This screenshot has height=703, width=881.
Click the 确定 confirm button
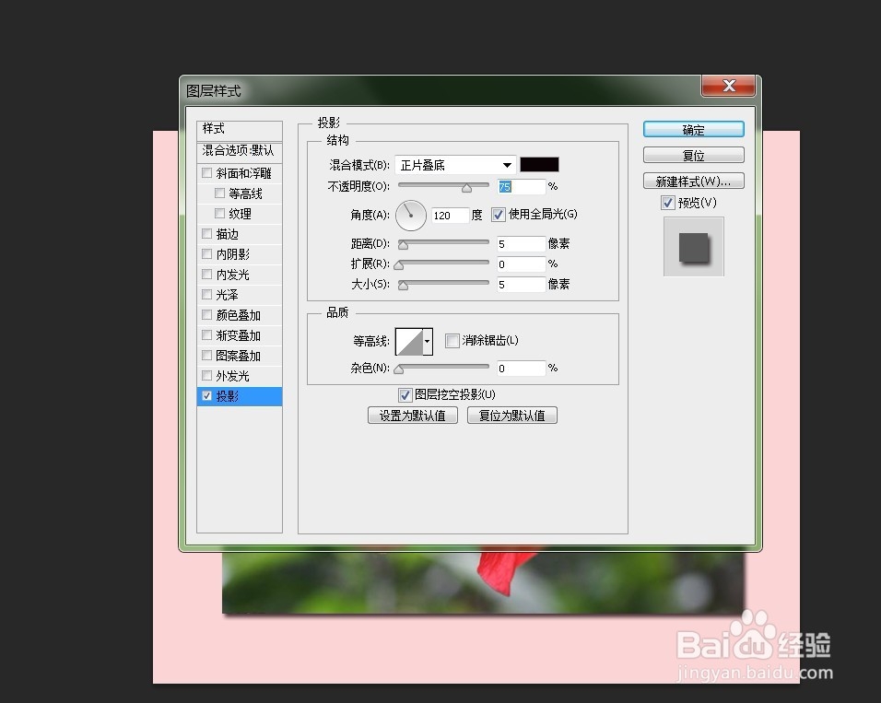click(693, 129)
